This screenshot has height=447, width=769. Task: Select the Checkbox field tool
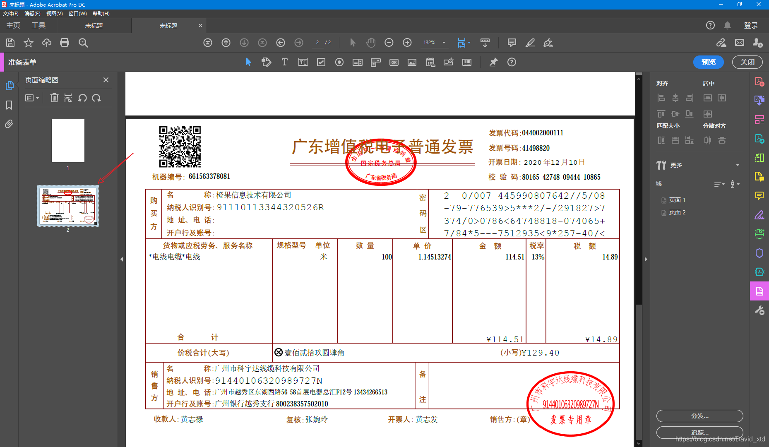[321, 62]
